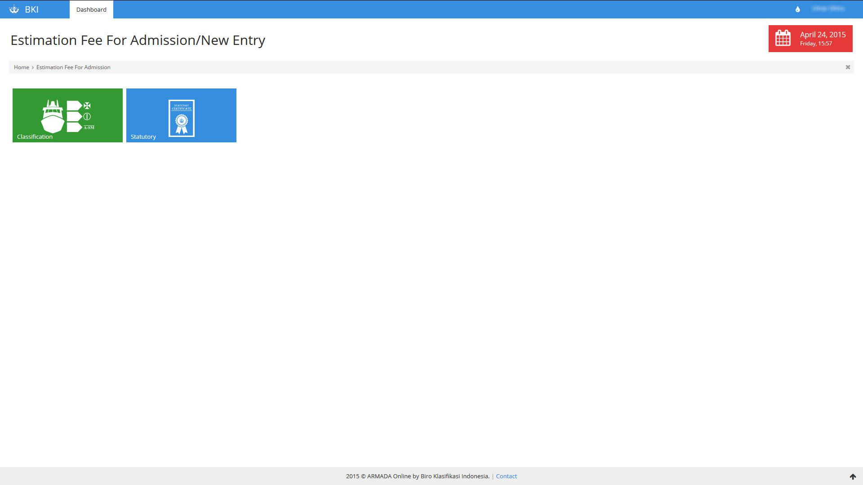Go to Home via breadcrumb
Viewport: 863px width, 485px height.
pos(21,67)
